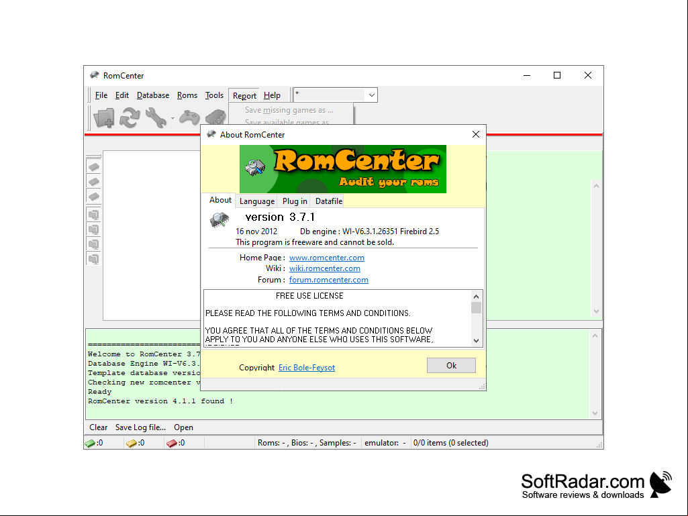
Task: Click the log panel scrollbar up arrow
Action: pyautogui.click(x=595, y=336)
